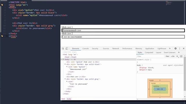
Task: Open the Performance tab
Action: pyautogui.click(x=127, y=49)
